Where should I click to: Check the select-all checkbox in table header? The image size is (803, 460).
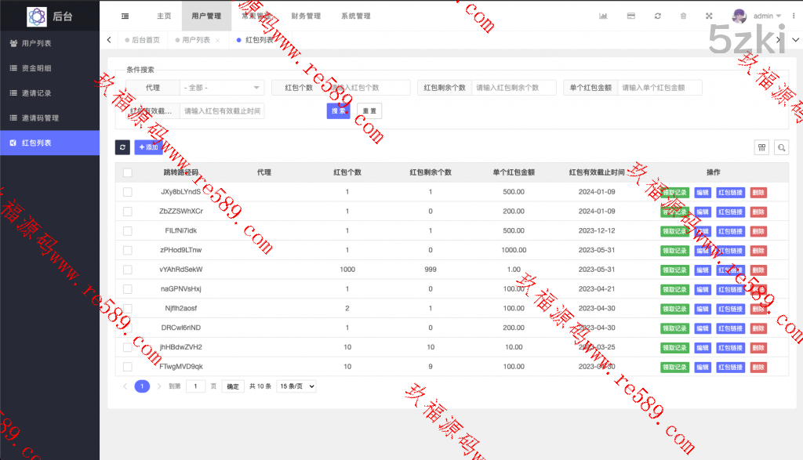[x=128, y=172]
